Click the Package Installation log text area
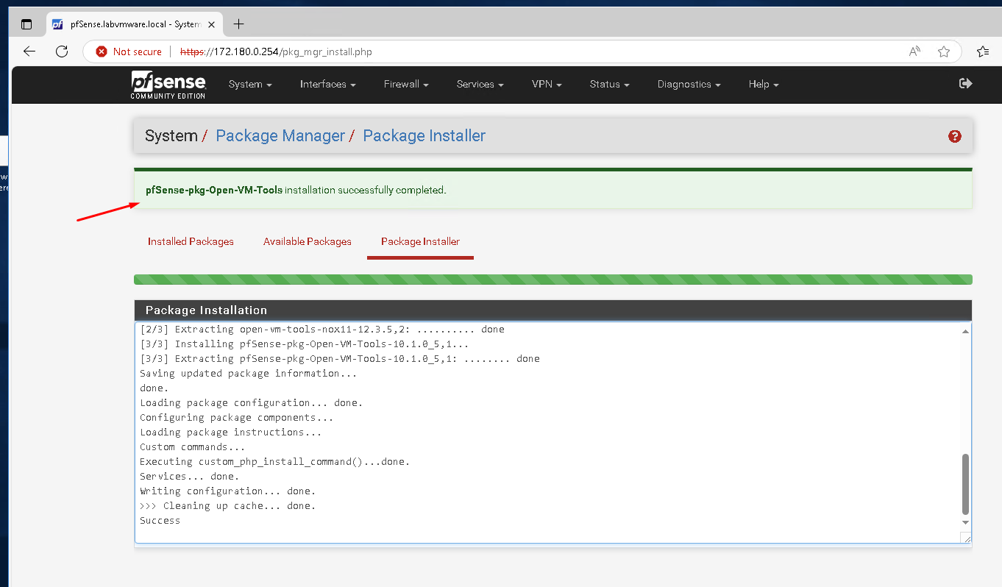This screenshot has height=587, width=1002. coord(552,433)
